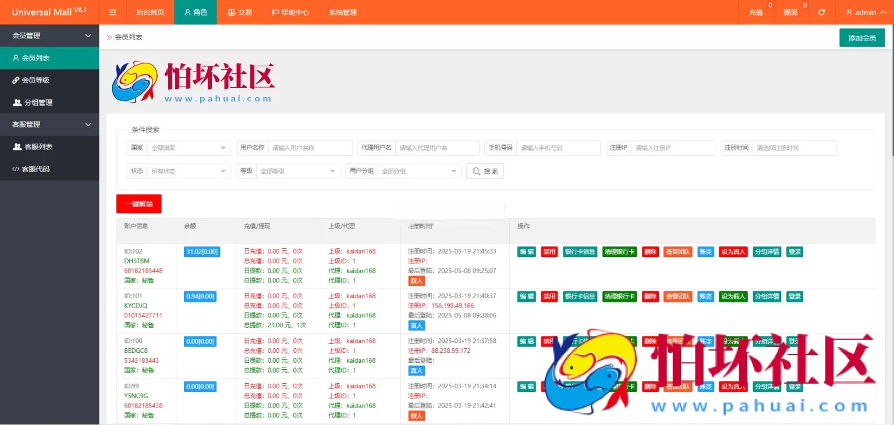Viewport: 894px width, 425px height.
Task: Switch to the 系统管理 menu
Action: coord(342,12)
